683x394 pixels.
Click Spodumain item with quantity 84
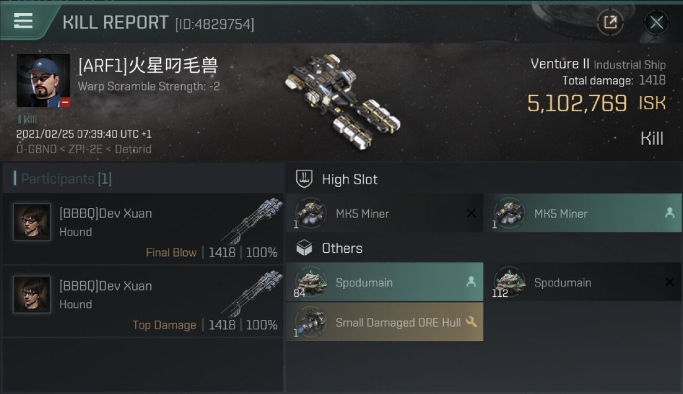(x=385, y=282)
